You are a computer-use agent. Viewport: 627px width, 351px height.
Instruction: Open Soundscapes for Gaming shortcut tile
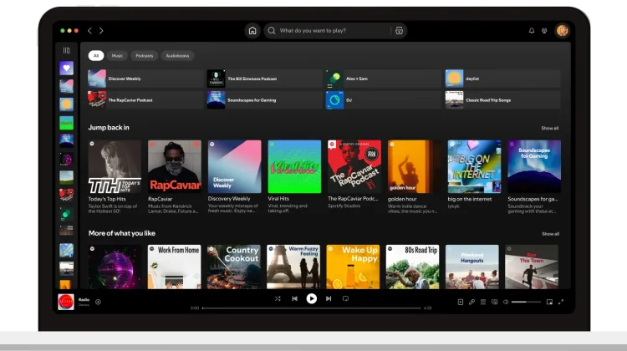[265, 100]
